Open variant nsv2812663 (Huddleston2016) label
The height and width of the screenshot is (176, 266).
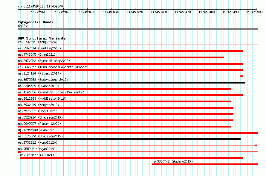[x=42, y=98]
